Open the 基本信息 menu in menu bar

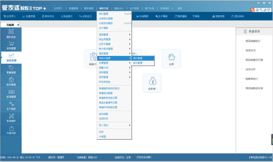(x=89, y=8)
